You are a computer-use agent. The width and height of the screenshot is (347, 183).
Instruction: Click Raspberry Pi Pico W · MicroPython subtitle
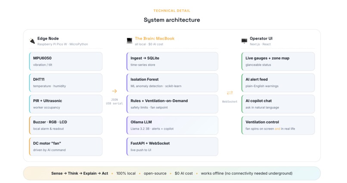click(62, 44)
